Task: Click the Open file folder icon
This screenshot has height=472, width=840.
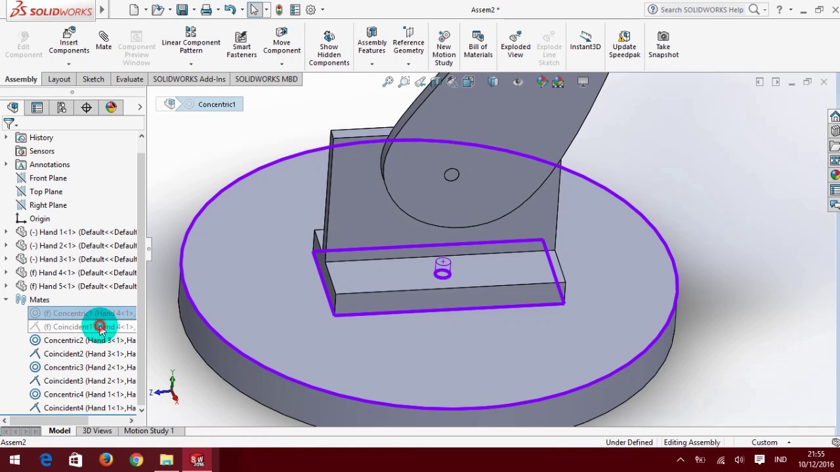Action: coord(157,10)
